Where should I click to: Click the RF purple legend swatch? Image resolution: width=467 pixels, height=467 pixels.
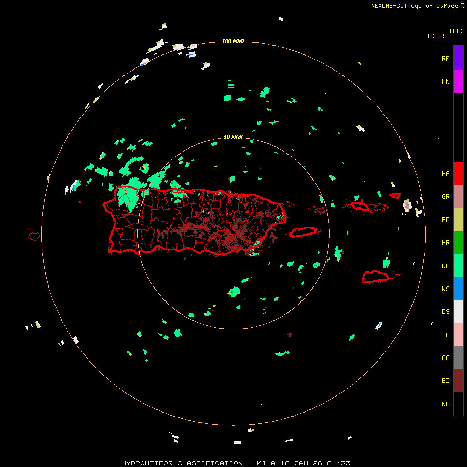[x=458, y=58]
